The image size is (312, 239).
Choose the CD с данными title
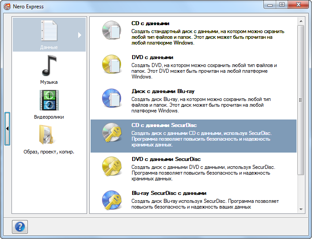150,23
